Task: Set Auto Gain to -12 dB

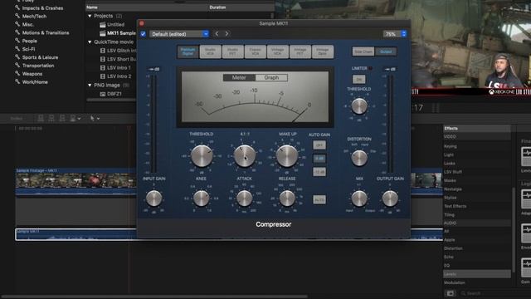Action: (319, 172)
